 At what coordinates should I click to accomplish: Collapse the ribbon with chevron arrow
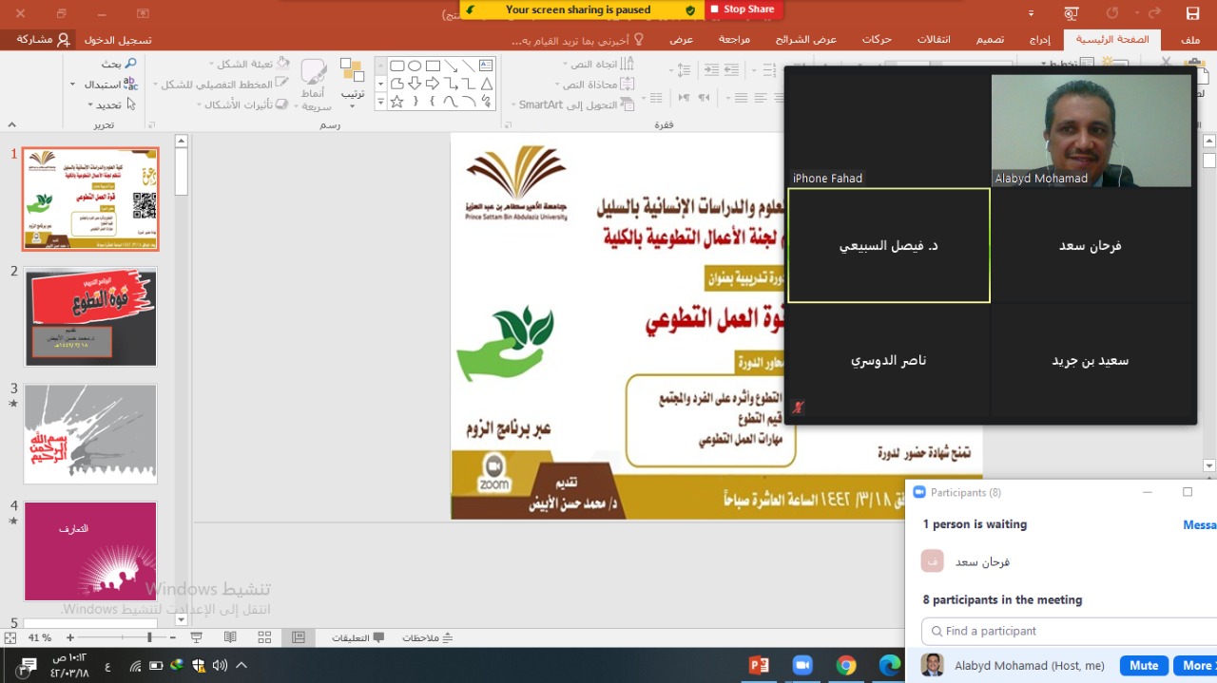coord(11,124)
